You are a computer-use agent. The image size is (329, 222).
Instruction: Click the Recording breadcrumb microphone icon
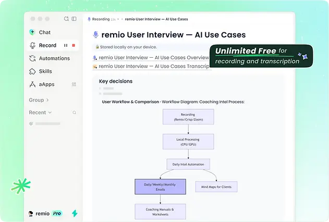tap(89, 19)
